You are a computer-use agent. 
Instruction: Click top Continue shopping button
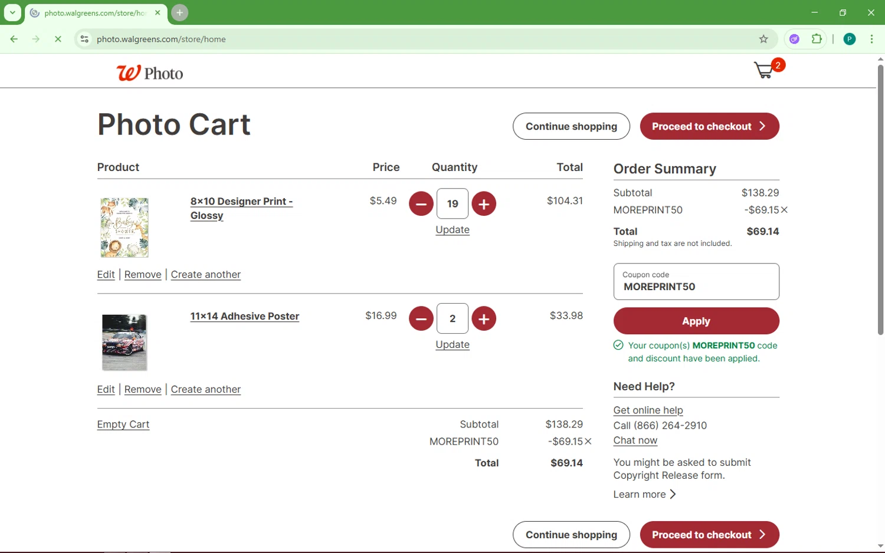pos(571,126)
